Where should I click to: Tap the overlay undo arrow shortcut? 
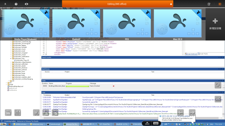(180, 113)
